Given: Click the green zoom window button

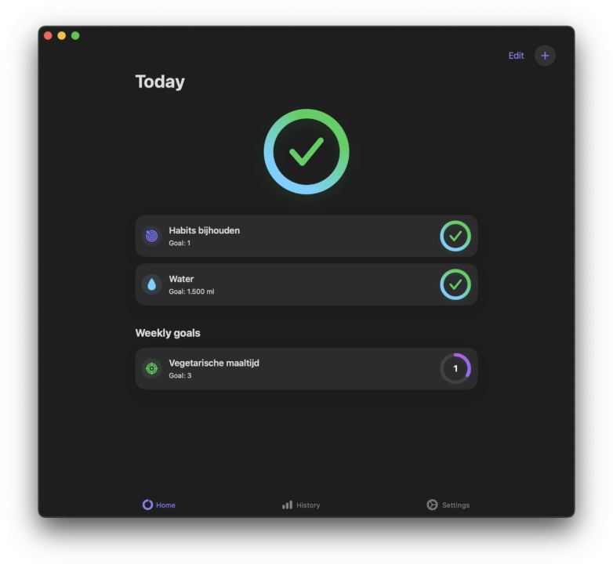Looking at the screenshot, I should pos(75,35).
